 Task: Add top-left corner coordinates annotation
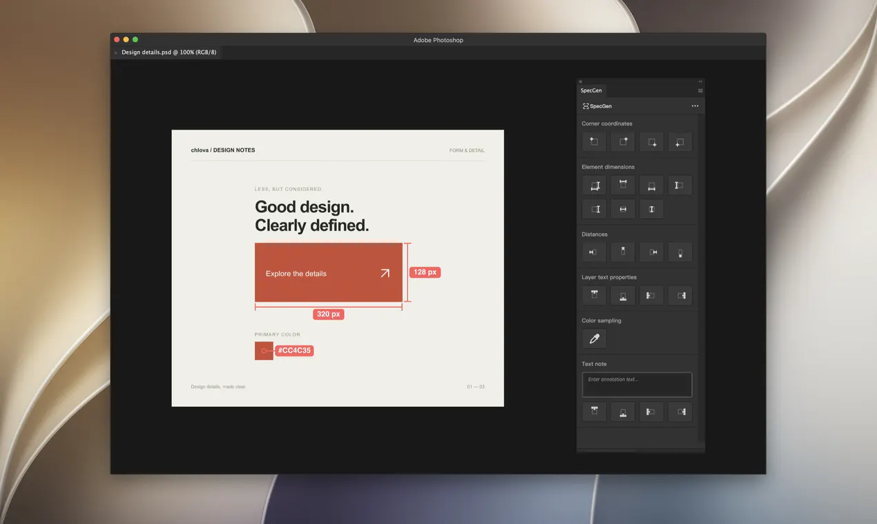tap(594, 141)
